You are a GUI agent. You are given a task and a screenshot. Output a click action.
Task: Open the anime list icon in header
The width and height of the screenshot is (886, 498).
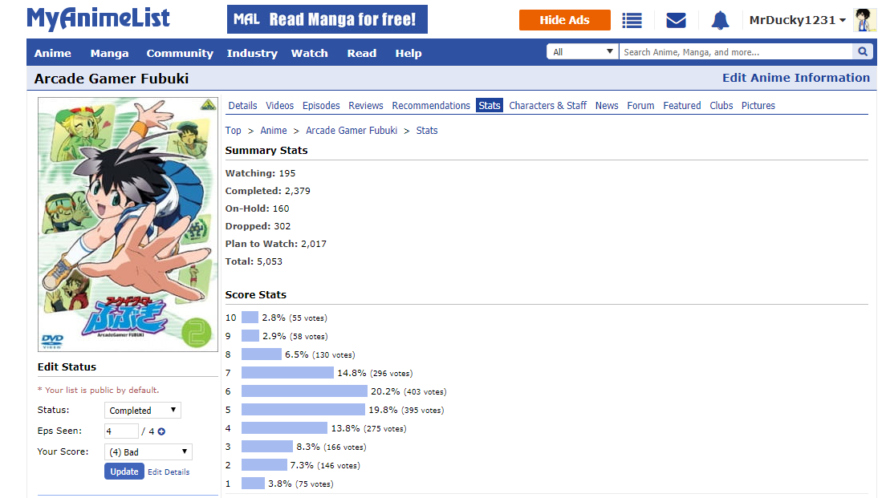tap(632, 20)
